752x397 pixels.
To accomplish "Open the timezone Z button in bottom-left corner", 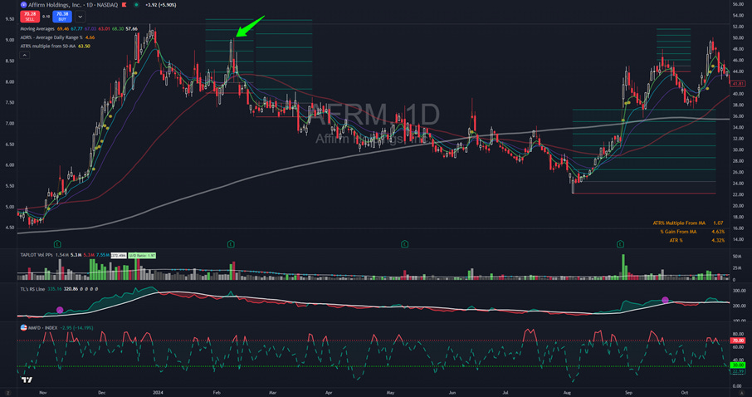I will (x=7, y=393).
